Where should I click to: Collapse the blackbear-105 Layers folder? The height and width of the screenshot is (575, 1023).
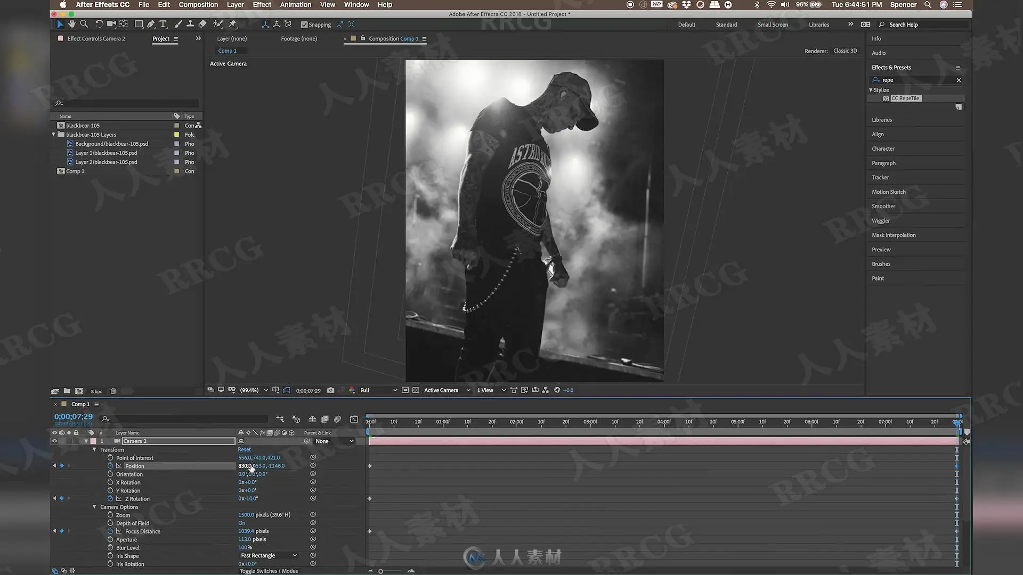tap(54, 135)
